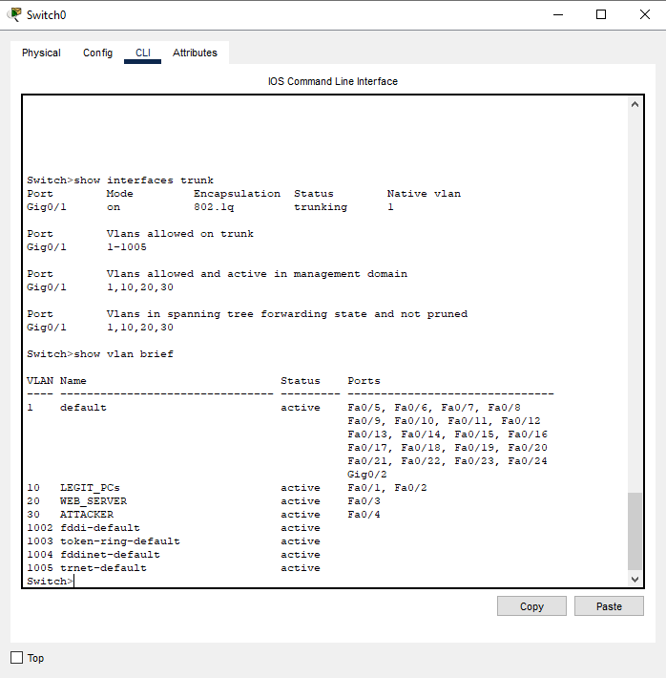Close the Switch0 window

(x=645, y=14)
